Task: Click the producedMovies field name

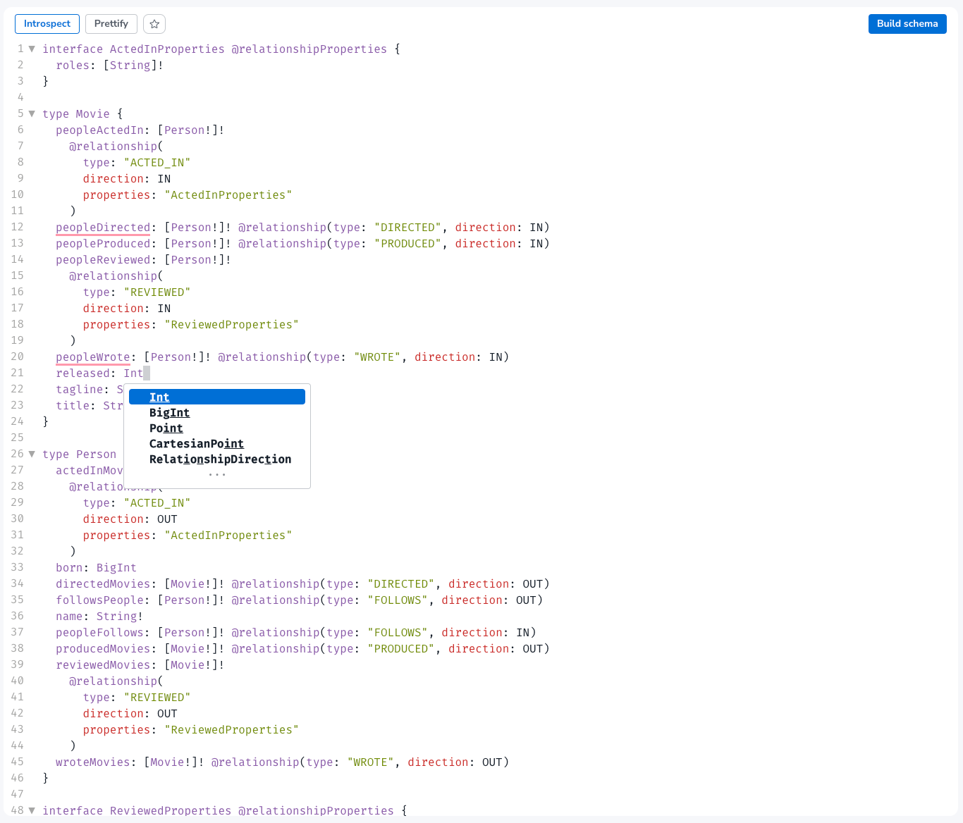Action: coord(103,649)
